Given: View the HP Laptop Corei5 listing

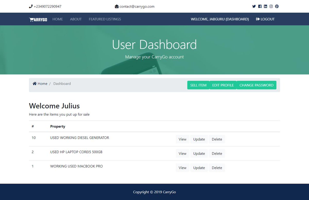Looking at the screenshot, I should tap(183, 153).
